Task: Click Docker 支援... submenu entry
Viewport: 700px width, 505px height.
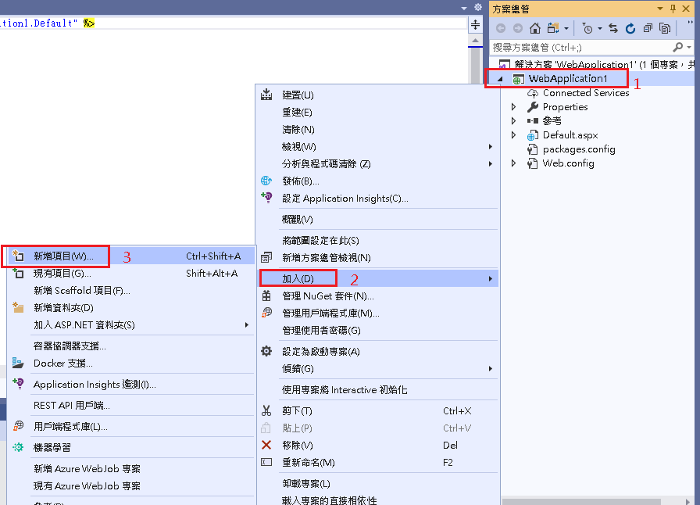Action: 131,364
